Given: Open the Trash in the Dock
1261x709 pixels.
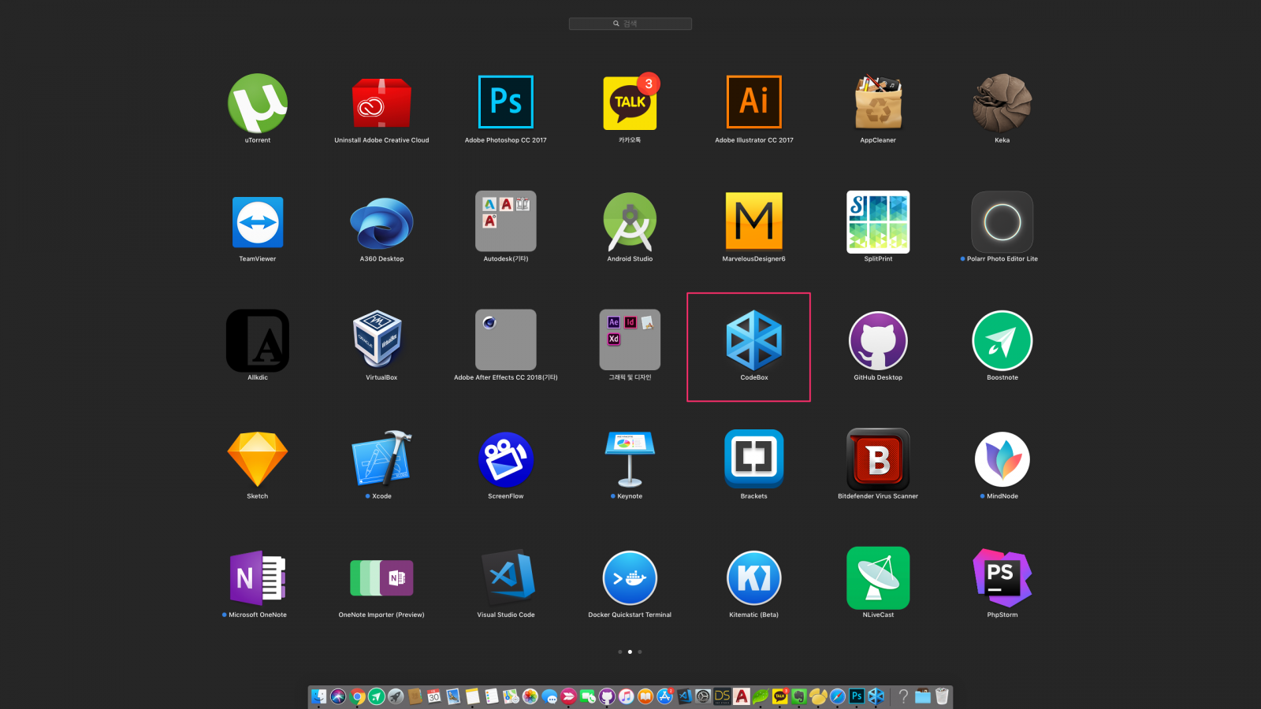Looking at the screenshot, I should (942, 696).
